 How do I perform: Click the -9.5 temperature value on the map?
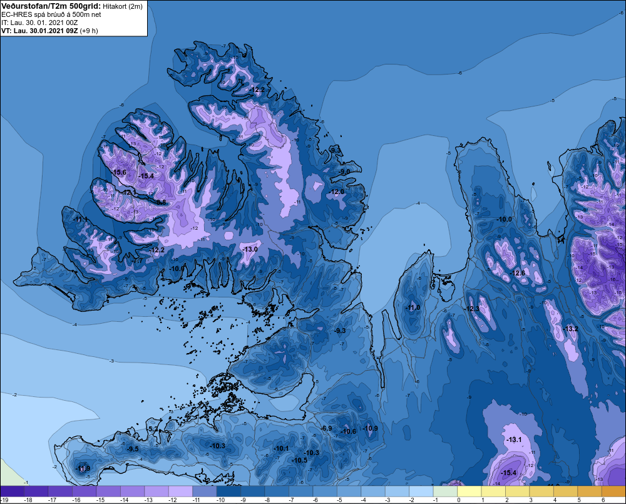click(x=133, y=449)
